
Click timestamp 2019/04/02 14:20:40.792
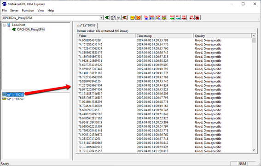152,69
